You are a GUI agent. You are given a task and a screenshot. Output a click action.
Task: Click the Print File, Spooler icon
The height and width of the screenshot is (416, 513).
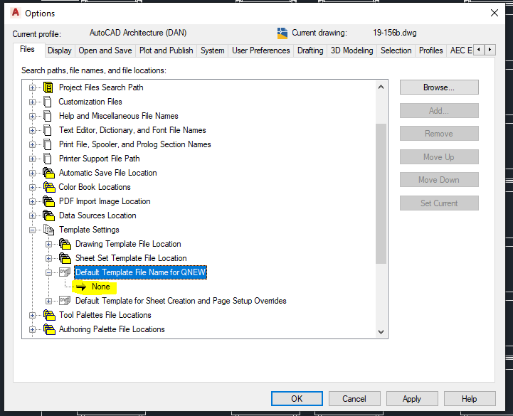(x=48, y=144)
